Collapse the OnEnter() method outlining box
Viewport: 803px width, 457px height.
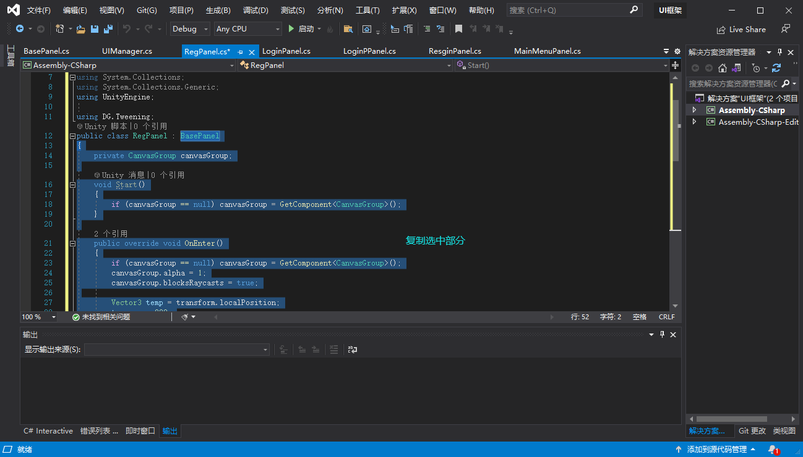pos(72,243)
